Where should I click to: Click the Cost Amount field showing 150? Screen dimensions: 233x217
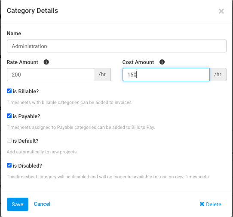[166, 75]
